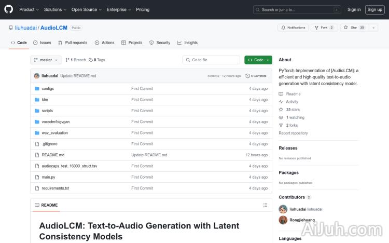
Task: Open the Packages heading link
Action: 288,173
